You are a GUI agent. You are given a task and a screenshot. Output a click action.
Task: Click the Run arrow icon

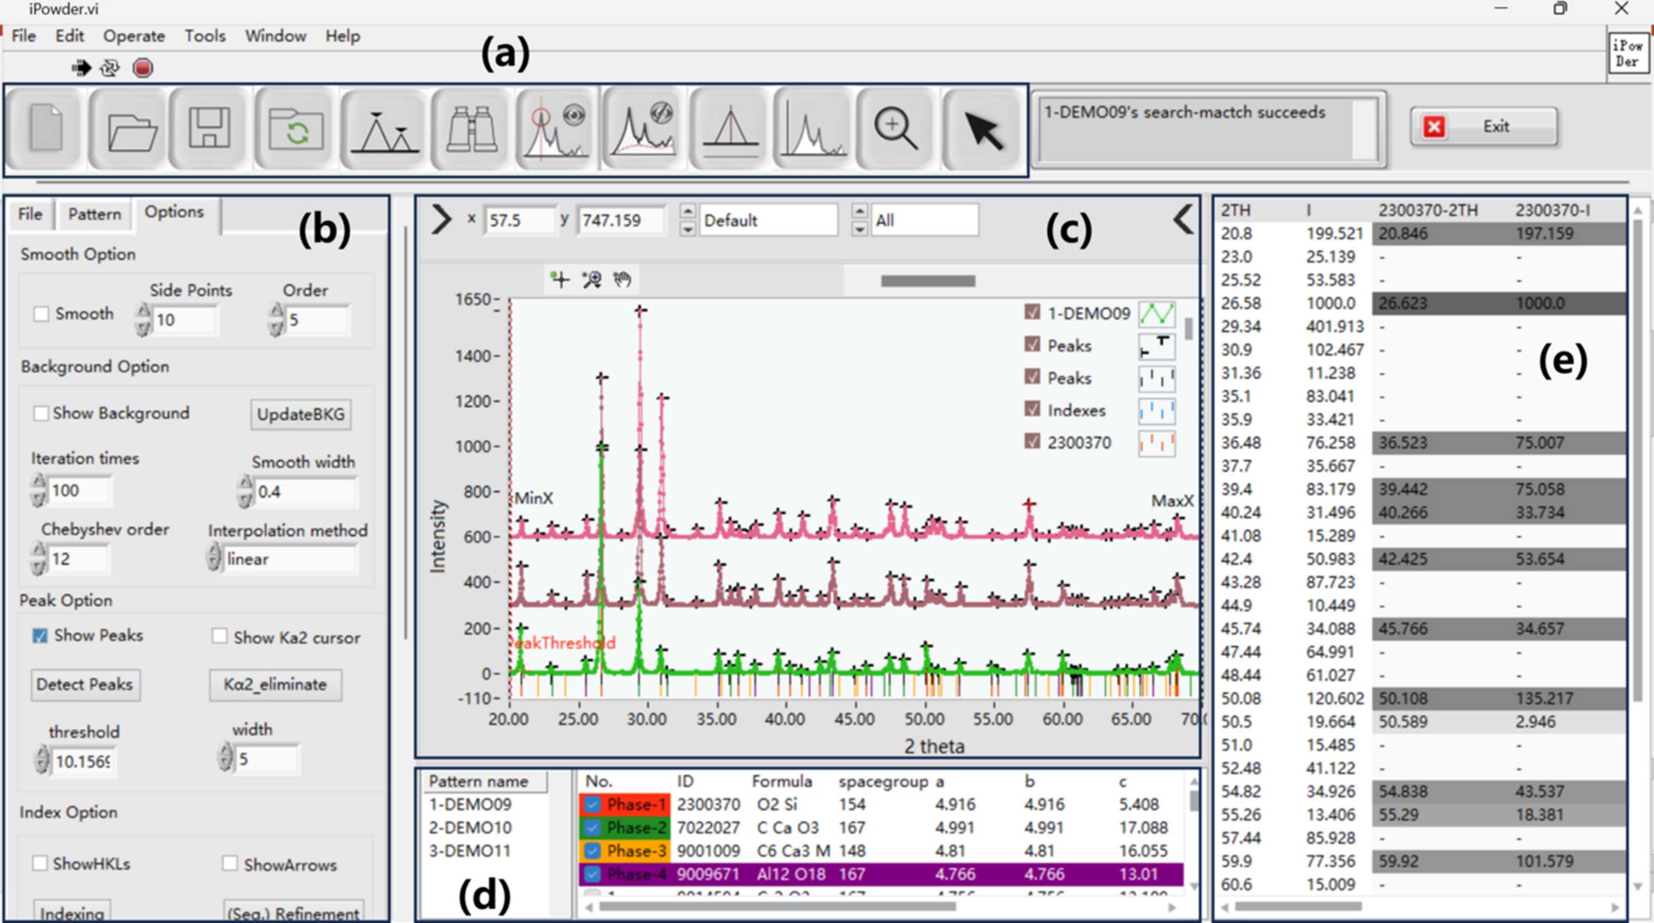tap(82, 67)
